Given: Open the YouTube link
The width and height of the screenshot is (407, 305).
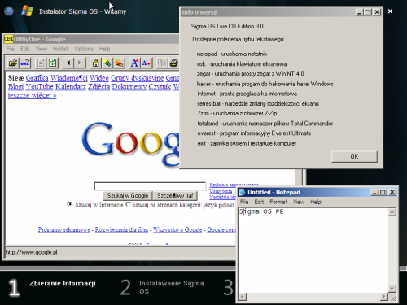Looking at the screenshot, I should click(39, 87).
